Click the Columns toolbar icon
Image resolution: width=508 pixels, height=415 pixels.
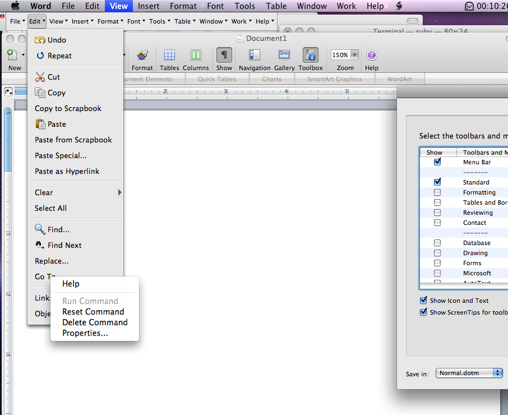coord(196,55)
